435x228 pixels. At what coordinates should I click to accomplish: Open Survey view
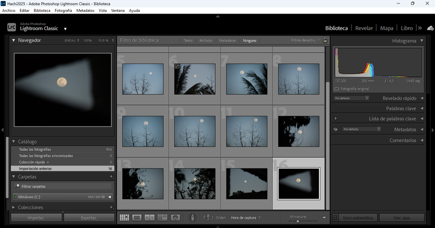point(163,218)
